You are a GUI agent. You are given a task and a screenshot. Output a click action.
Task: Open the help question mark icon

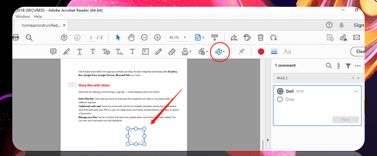tap(329, 25)
